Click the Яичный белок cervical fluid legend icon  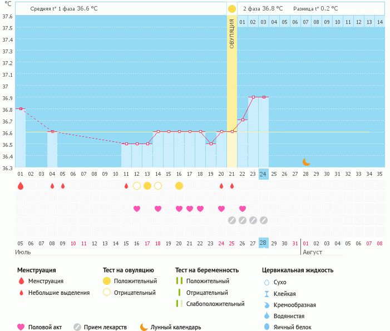[x=267, y=327]
